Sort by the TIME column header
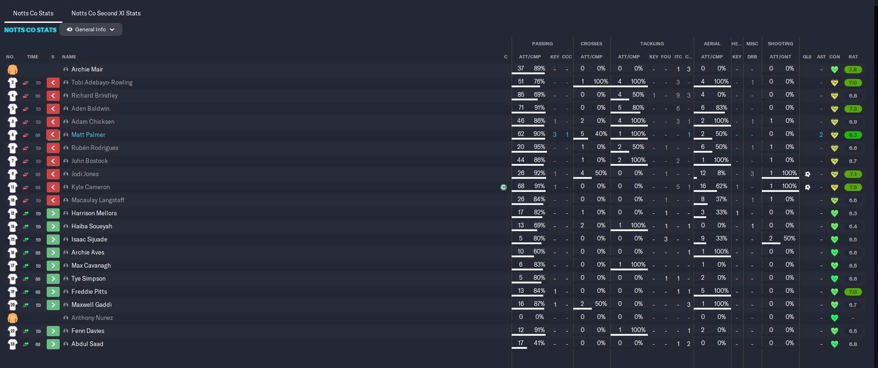This screenshot has width=878, height=368. pos(33,57)
